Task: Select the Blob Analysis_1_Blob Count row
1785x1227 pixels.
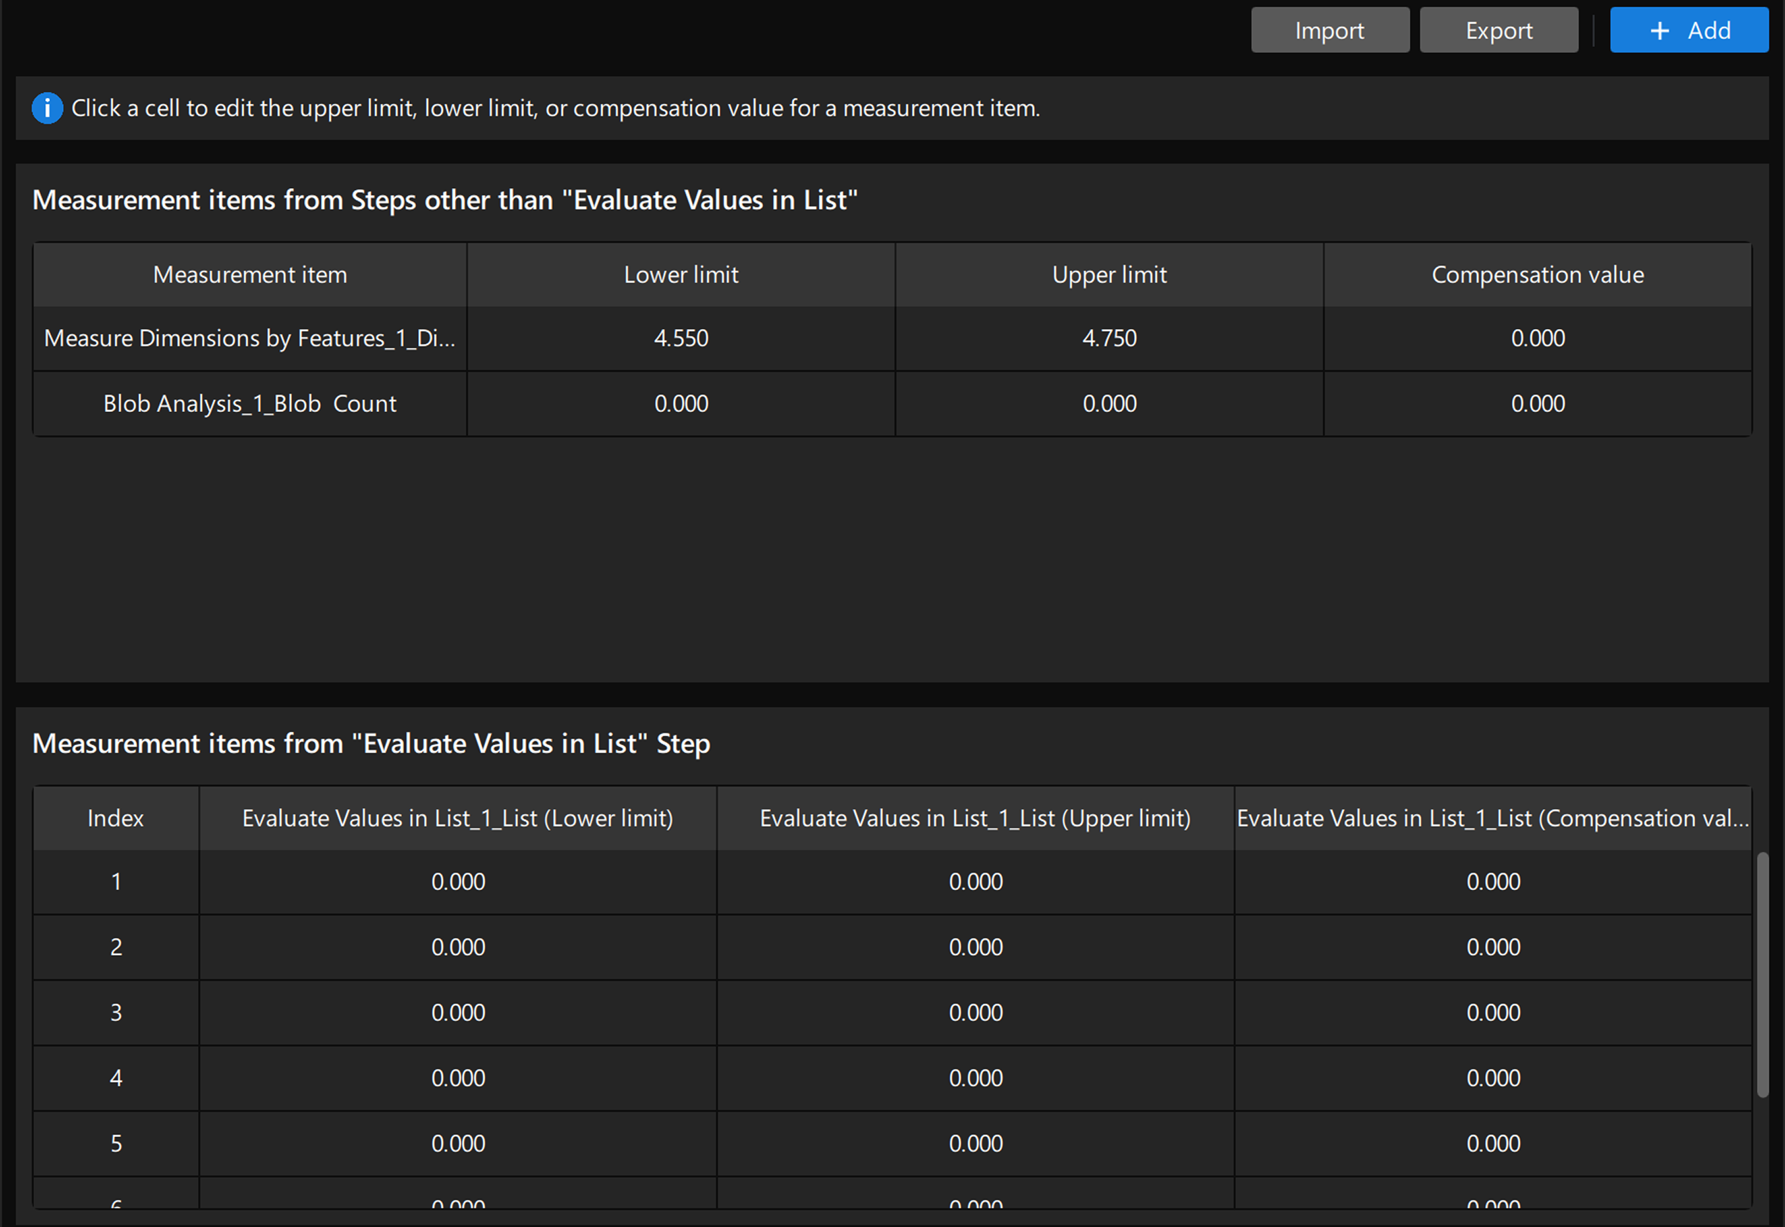Action: coord(249,403)
